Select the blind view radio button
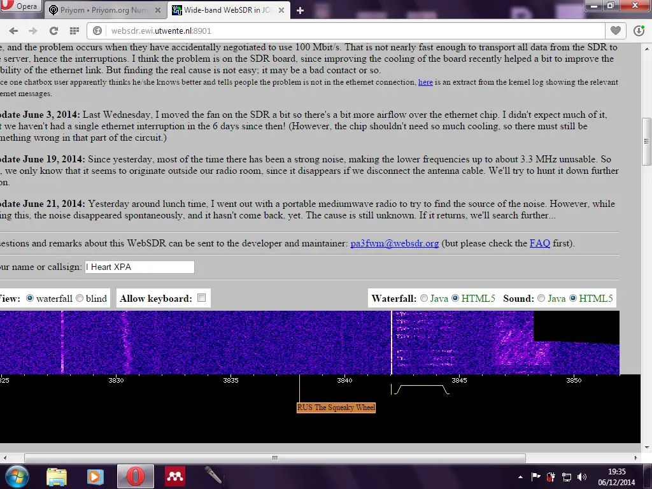The image size is (652, 489). click(80, 299)
